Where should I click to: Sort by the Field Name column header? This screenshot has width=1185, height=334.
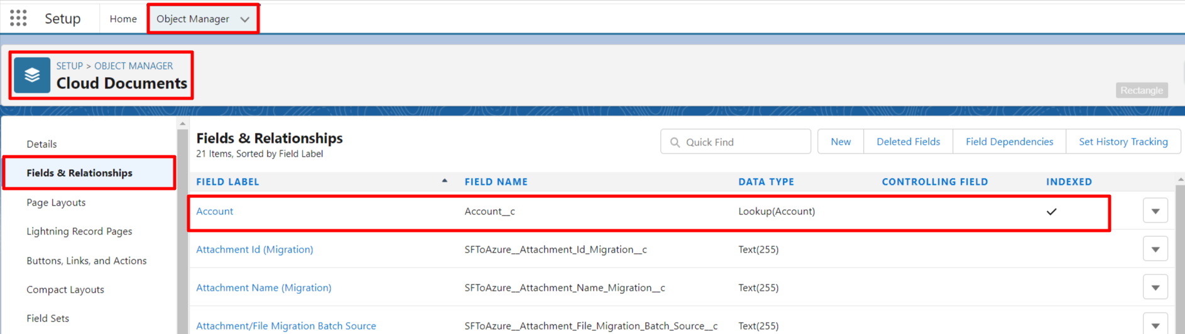(x=496, y=182)
